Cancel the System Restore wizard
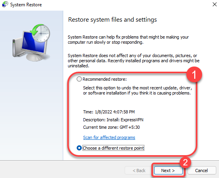The height and width of the screenshot is (178, 219). 202,171
